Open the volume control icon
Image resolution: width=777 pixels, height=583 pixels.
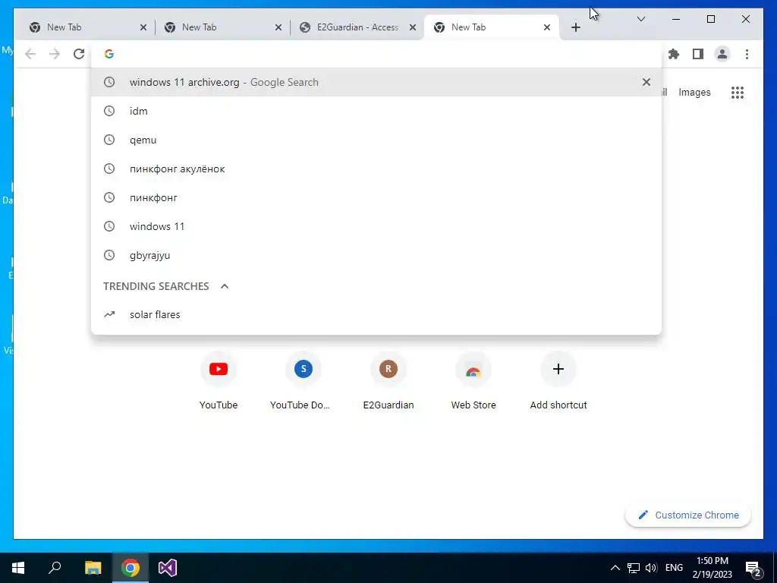click(651, 568)
